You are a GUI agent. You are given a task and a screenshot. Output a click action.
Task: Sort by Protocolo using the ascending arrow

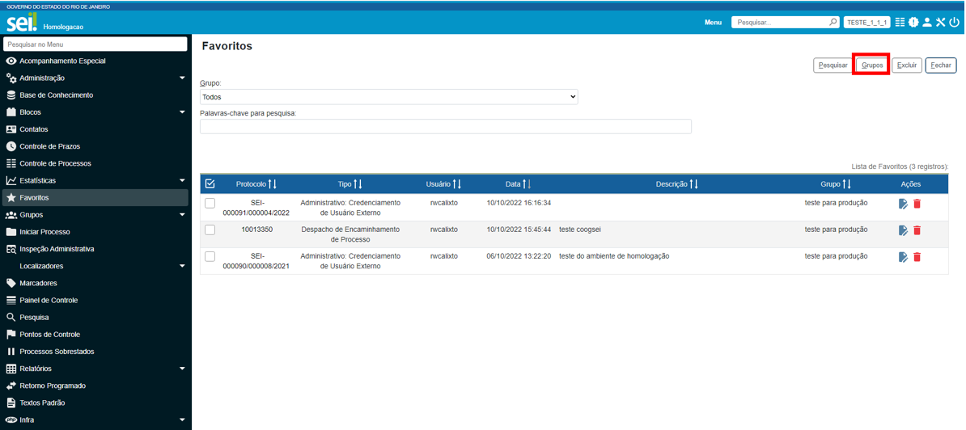[270, 184]
